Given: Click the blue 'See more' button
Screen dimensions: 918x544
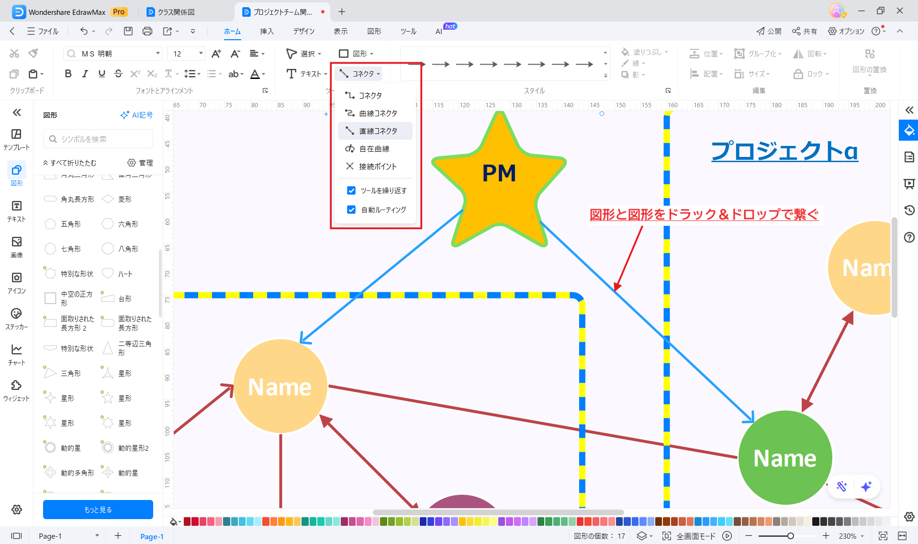Looking at the screenshot, I should click(x=98, y=510).
